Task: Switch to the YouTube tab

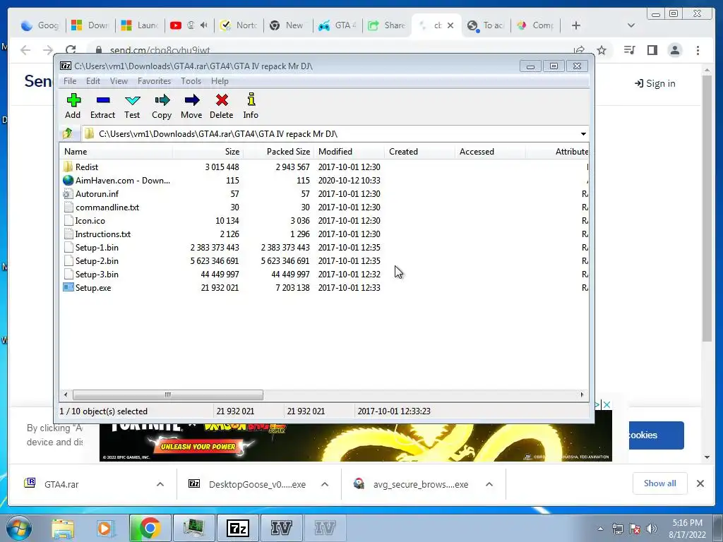Action: click(x=189, y=25)
